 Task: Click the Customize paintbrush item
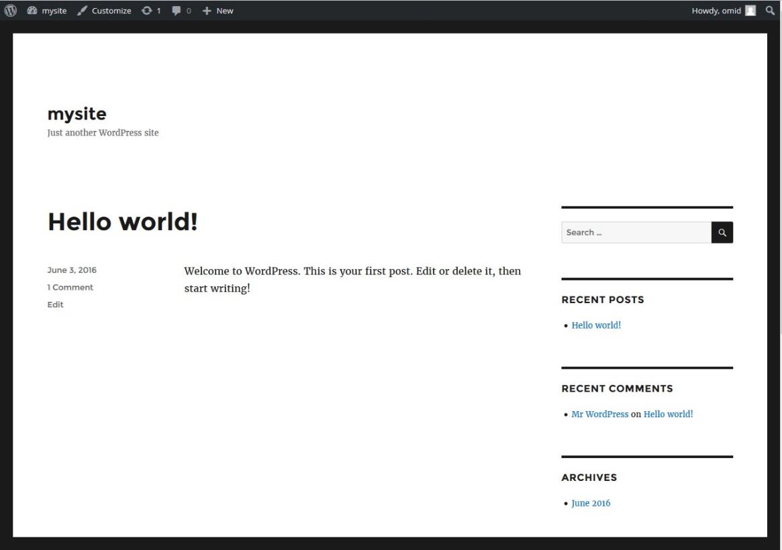coord(104,11)
